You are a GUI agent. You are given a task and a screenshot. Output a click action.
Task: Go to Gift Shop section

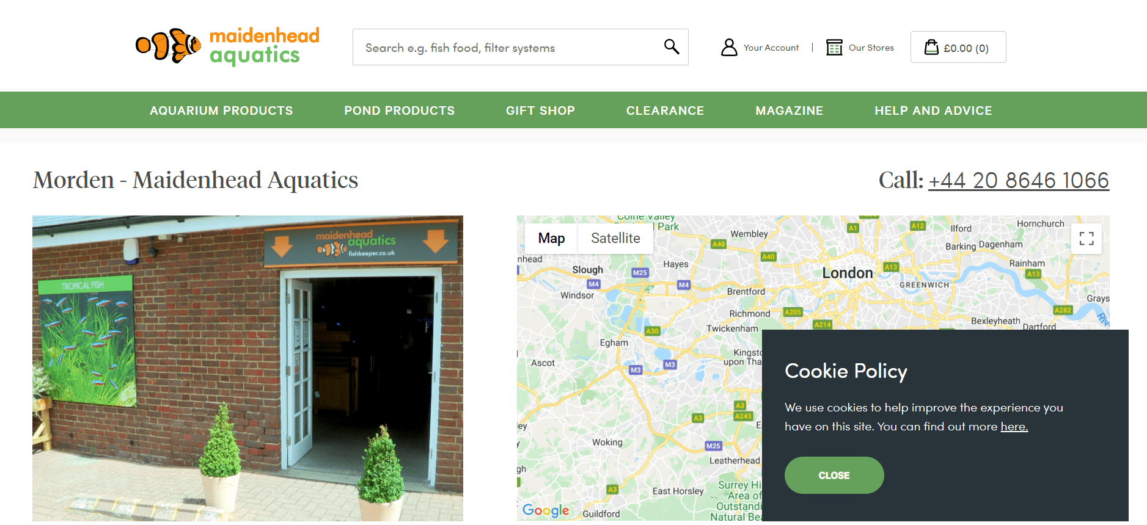(x=540, y=110)
